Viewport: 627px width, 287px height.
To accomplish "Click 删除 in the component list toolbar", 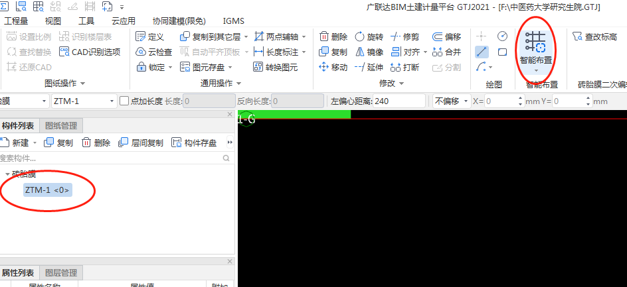I will (96, 143).
